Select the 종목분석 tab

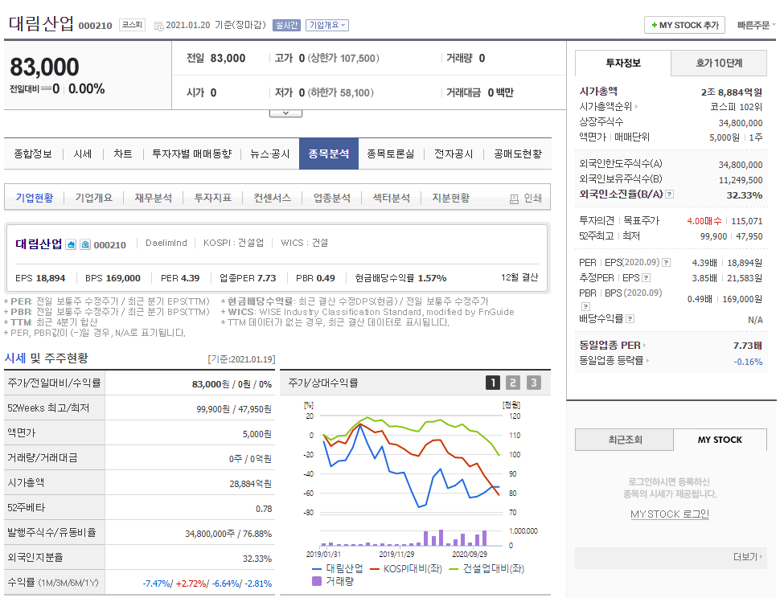point(328,154)
